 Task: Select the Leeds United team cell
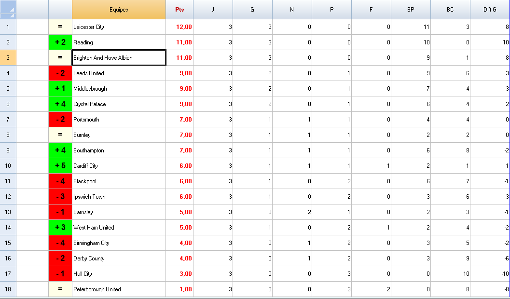119,73
